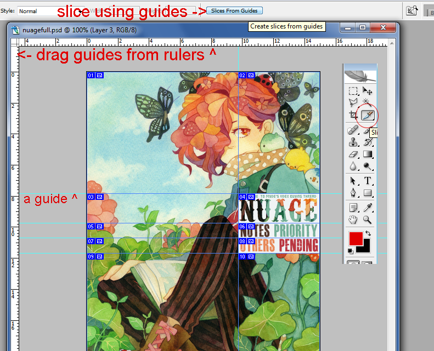Swap foreground and background colors
Image resolution: width=434 pixels, height=351 pixels.
click(368, 233)
